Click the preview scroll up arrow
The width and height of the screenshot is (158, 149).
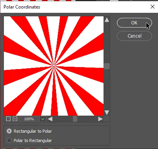[x=107, y=20]
